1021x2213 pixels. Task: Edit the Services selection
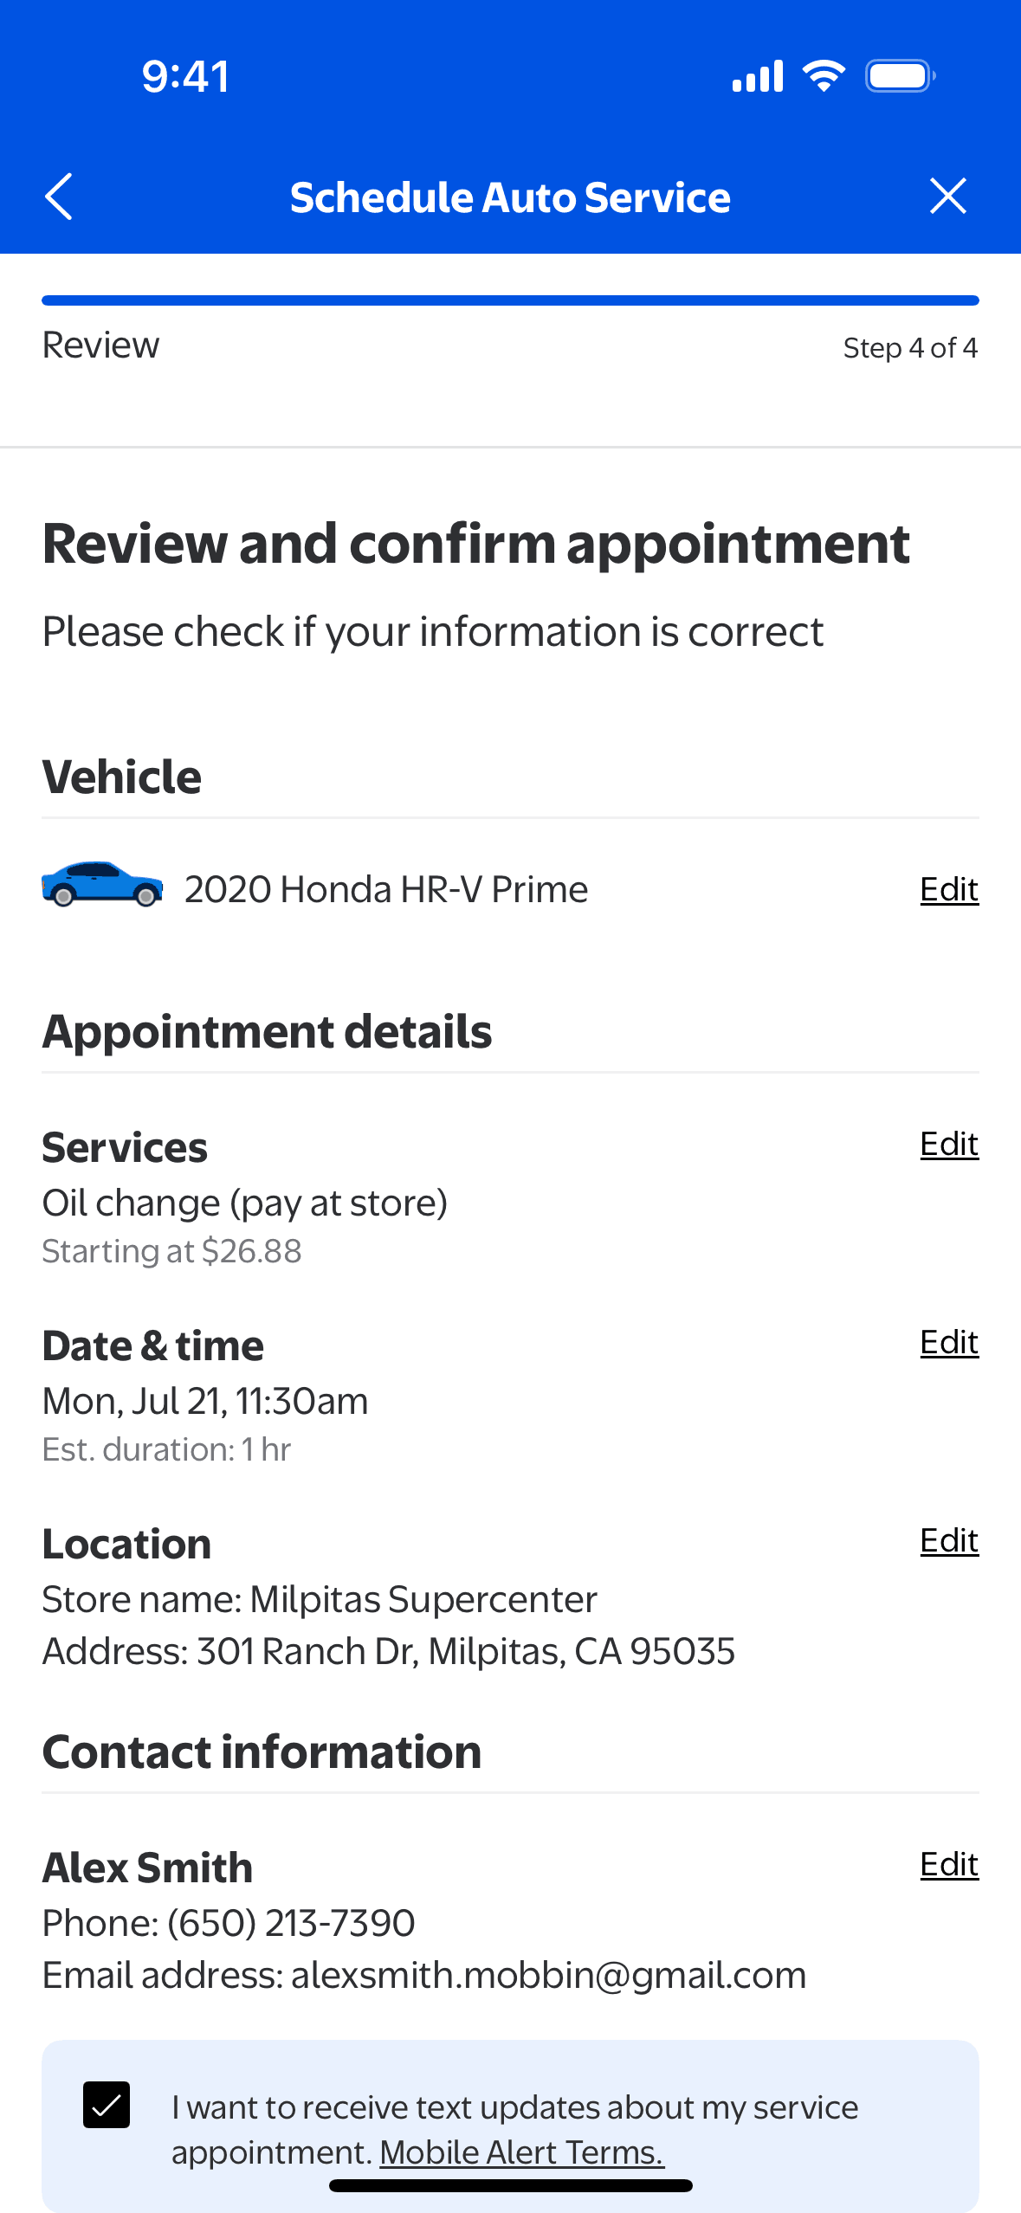click(948, 1144)
